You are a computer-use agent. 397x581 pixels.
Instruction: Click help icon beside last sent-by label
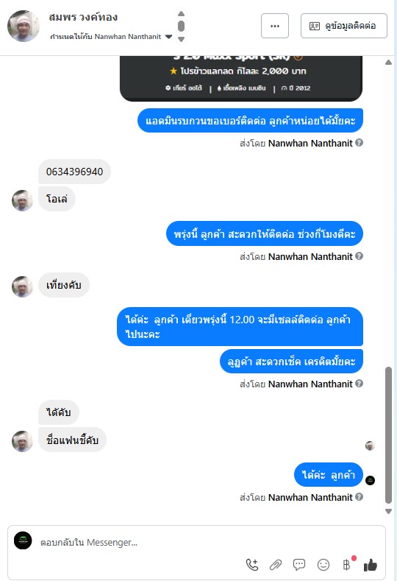pos(359,497)
